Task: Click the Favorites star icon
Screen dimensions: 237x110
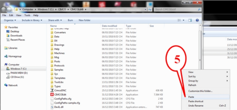Action: (6, 27)
